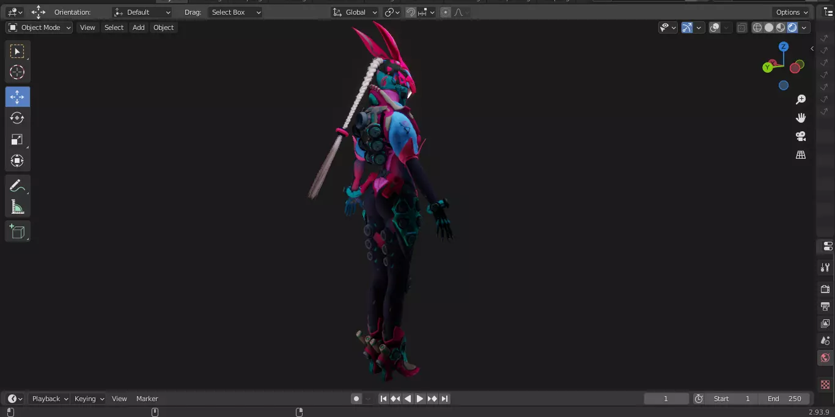Screen dimensions: 835x417
Task: Select the Measure ruler tool
Action: 17,207
